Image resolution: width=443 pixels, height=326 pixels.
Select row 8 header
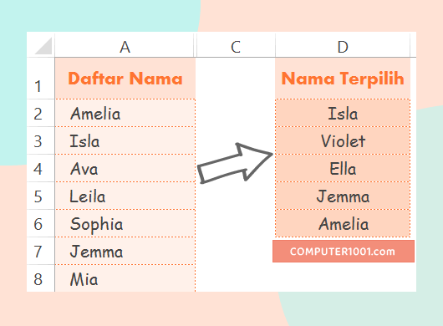point(40,279)
